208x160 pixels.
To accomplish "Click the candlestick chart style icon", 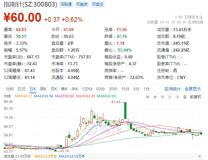I will click(x=185, y=97).
